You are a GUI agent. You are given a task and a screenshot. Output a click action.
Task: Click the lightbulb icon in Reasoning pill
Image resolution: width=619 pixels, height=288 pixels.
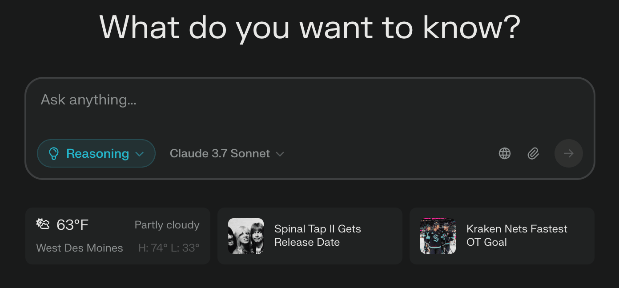coord(54,153)
